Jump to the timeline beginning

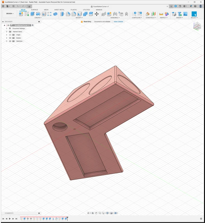coord(3,219)
